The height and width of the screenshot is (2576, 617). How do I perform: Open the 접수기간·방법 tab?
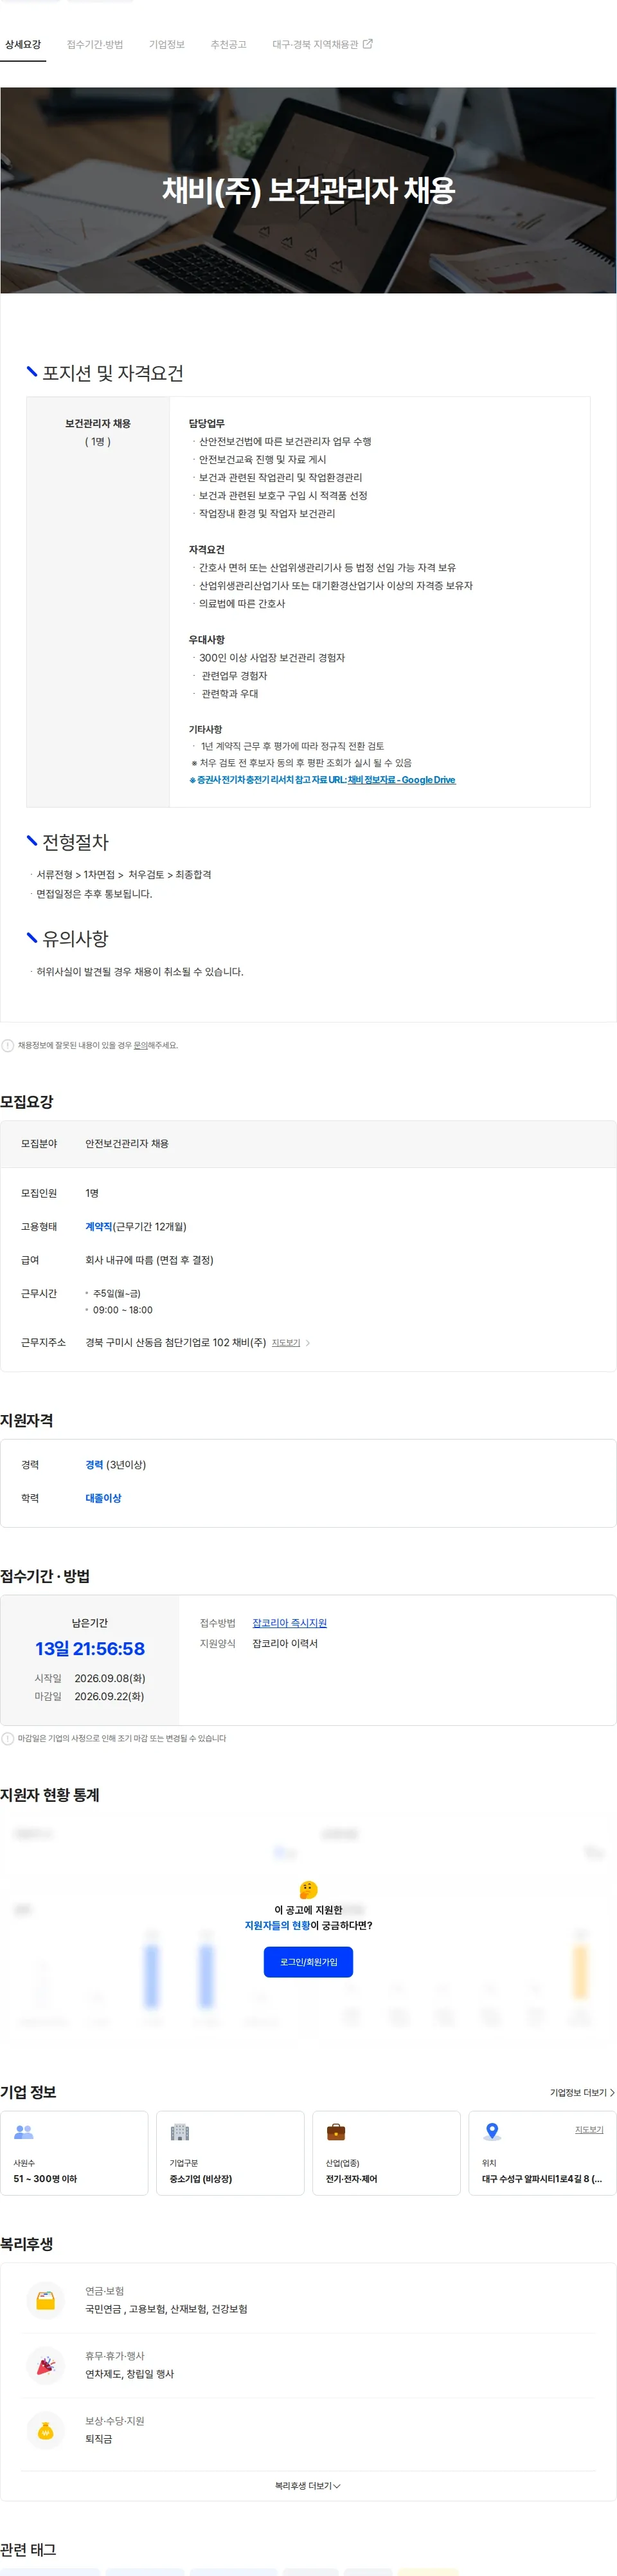tap(95, 45)
